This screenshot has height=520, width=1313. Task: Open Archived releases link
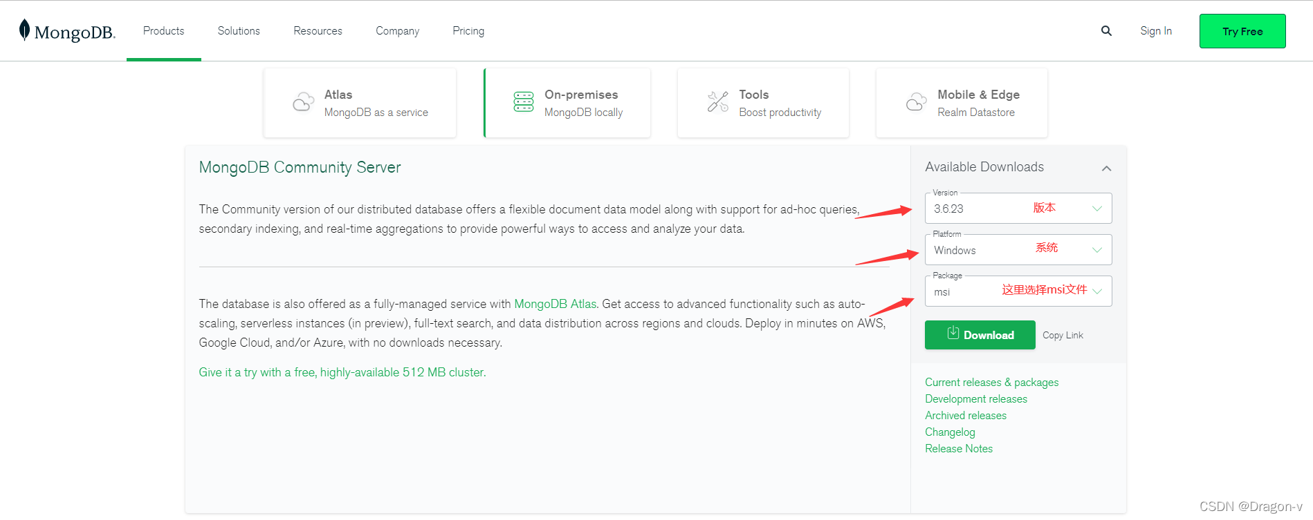966,416
